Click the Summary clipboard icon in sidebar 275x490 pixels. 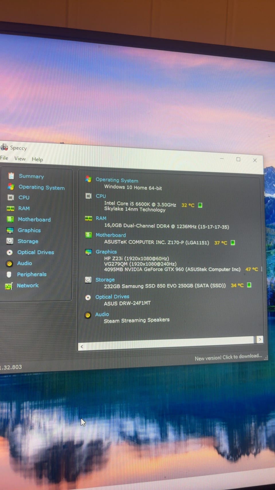[x=11, y=175]
